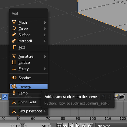Click the Lattice grid icon
This screenshot has height=127, width=127.
pos(14,62)
